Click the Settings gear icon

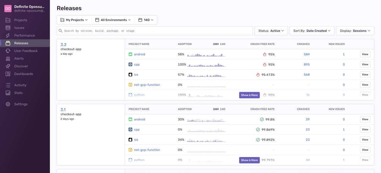coord(8,104)
